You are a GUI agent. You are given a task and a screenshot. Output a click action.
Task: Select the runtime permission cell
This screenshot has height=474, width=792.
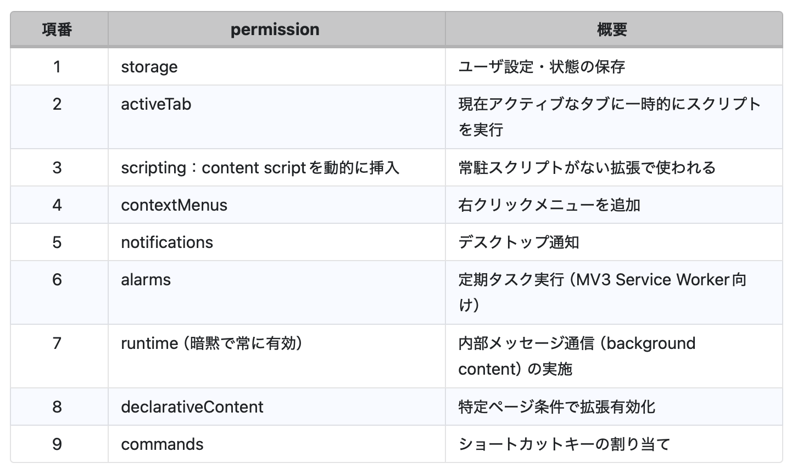coord(211,343)
